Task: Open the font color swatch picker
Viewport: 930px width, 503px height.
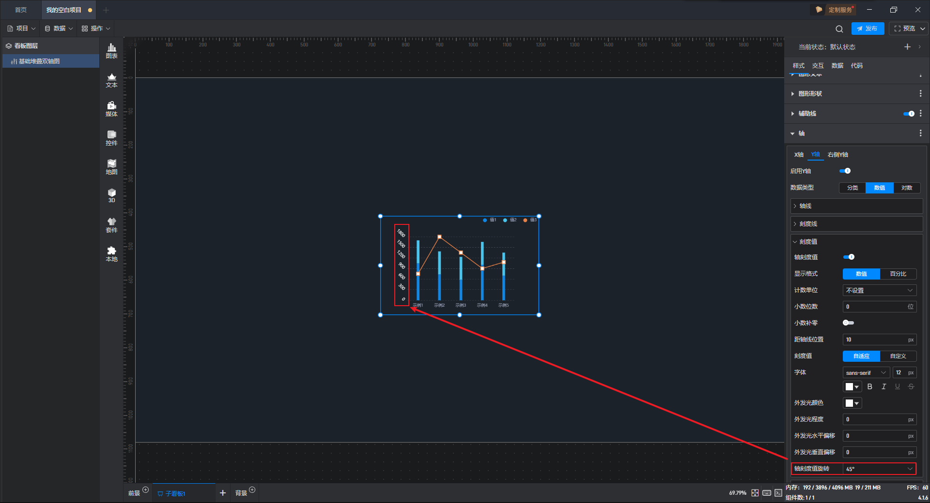Action: 852,386
